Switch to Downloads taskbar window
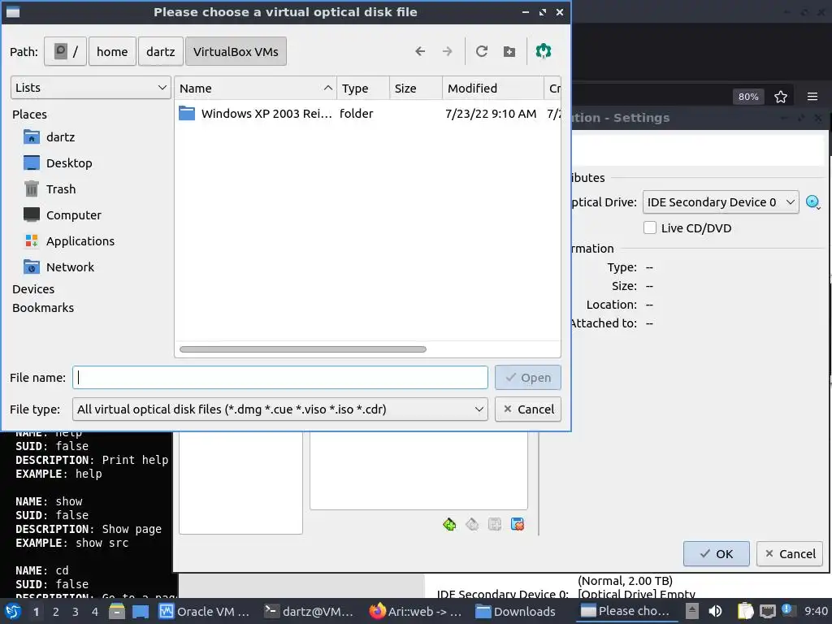832x624 pixels. [x=516, y=611]
